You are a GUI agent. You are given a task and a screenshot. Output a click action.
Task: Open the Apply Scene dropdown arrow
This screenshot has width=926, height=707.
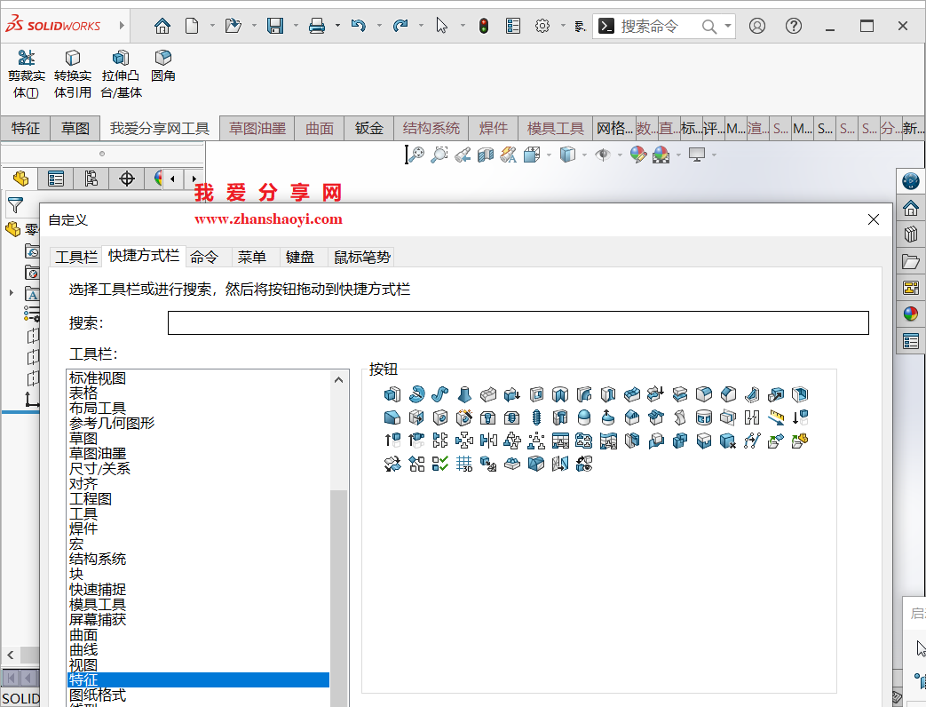[x=677, y=154]
